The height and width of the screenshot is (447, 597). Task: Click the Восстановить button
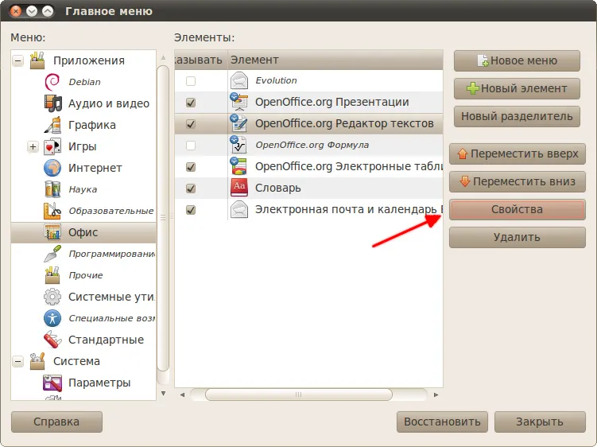tap(442, 422)
